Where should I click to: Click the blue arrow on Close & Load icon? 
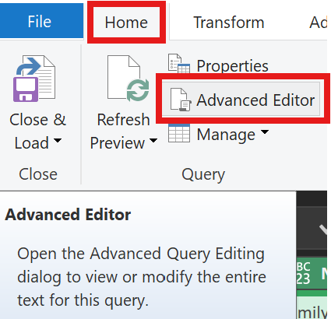pyautogui.click(x=28, y=66)
